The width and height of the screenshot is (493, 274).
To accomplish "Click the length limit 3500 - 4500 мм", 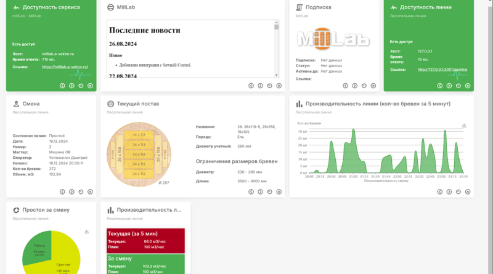I will coord(252,181).
